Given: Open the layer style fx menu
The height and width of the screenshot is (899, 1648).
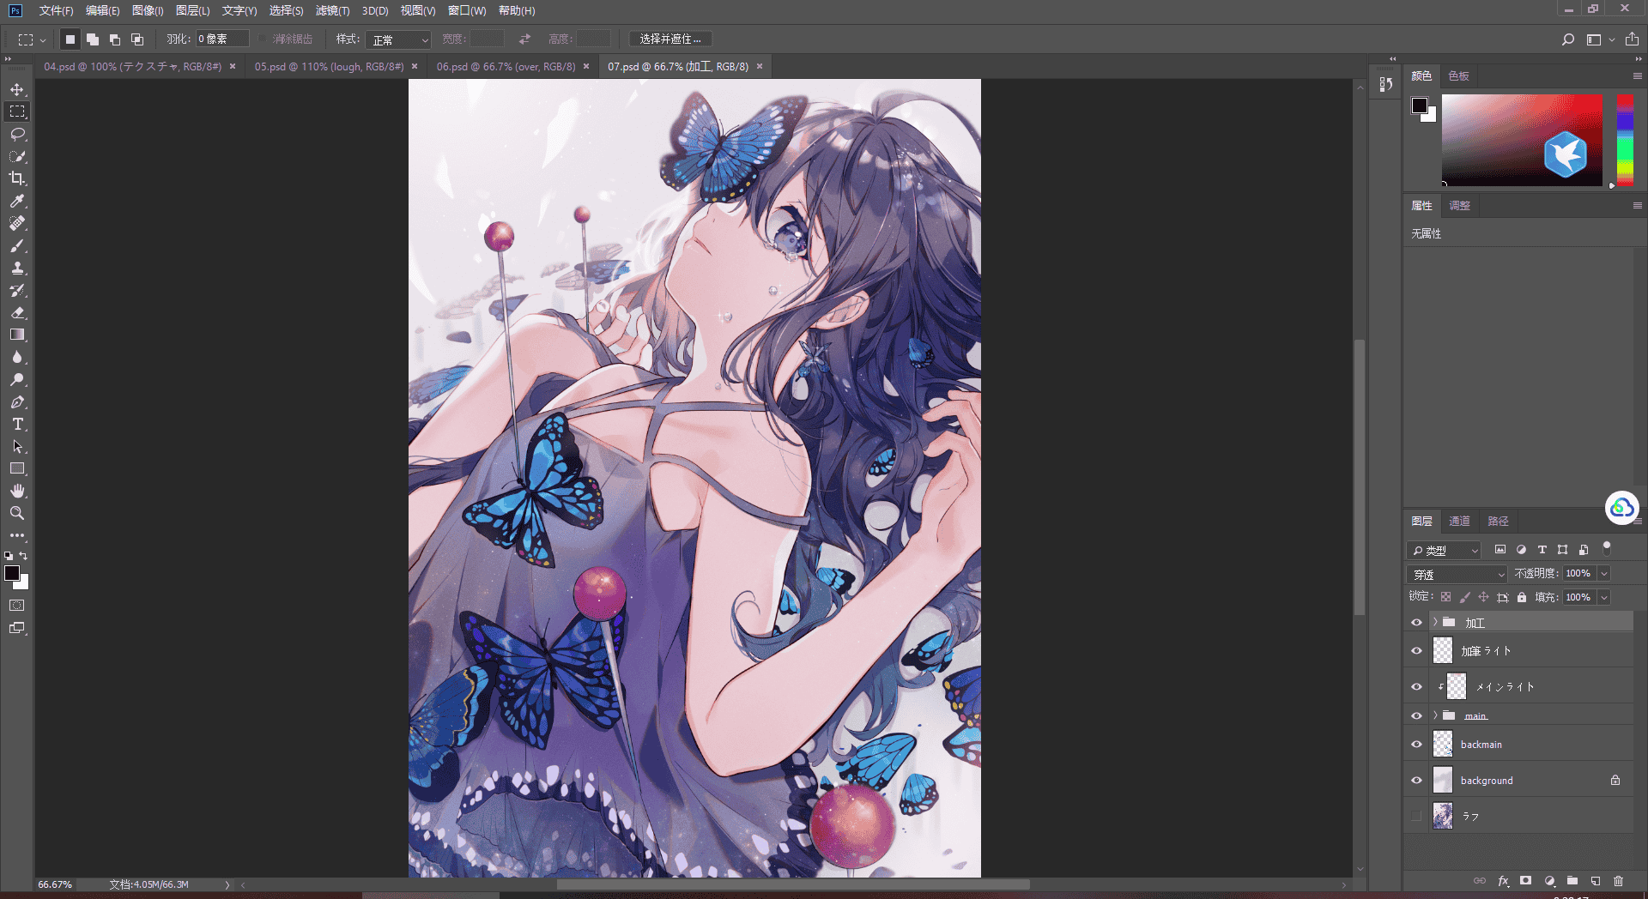Looking at the screenshot, I should tap(1503, 881).
